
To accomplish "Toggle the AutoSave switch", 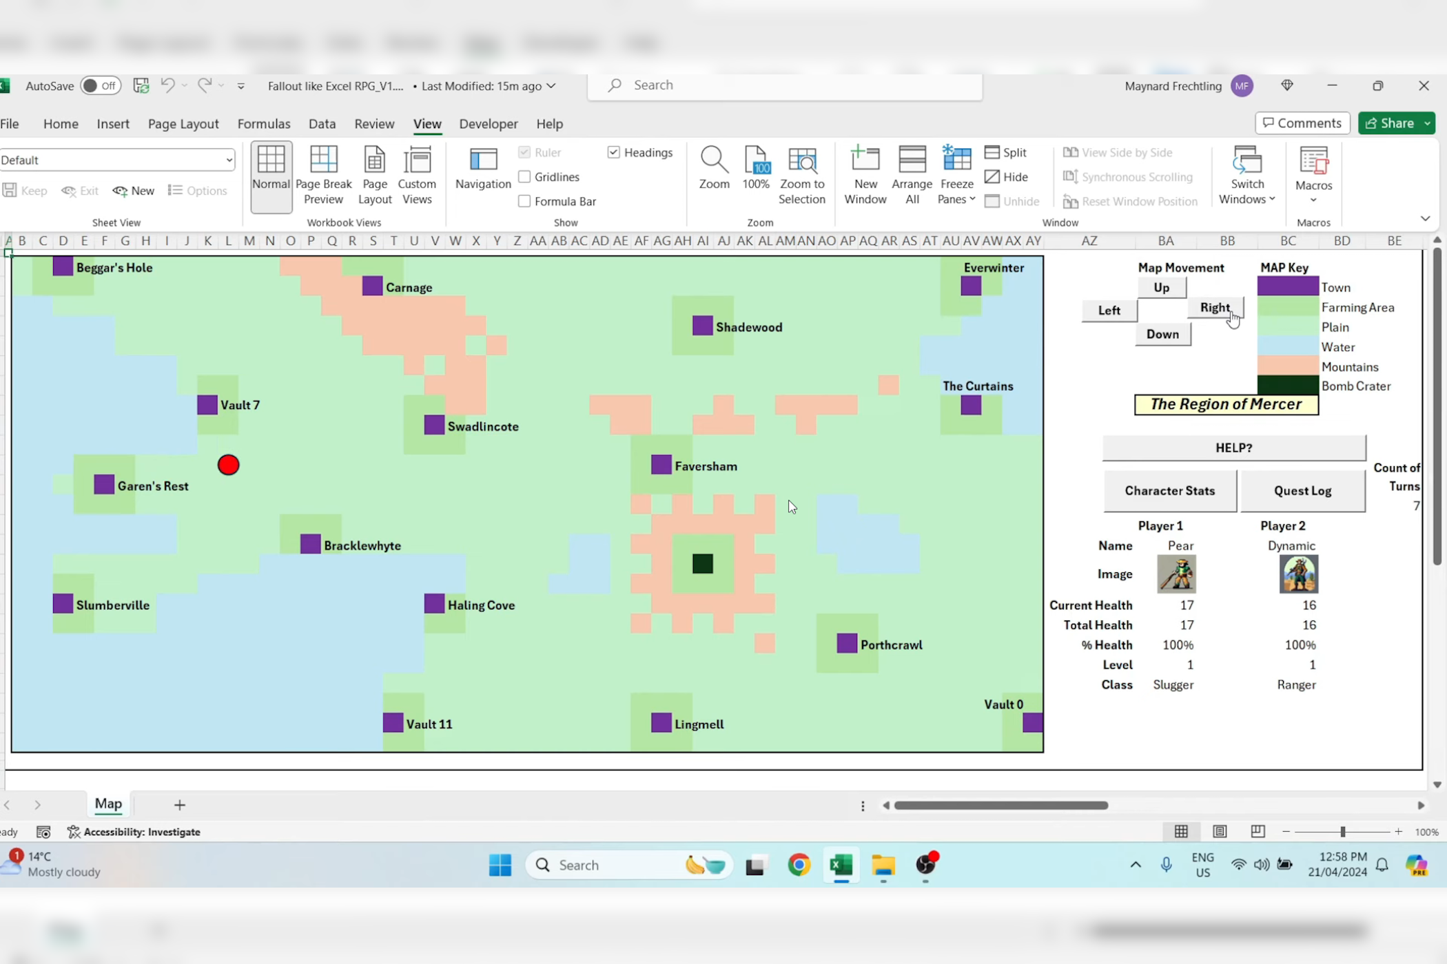I will pyautogui.click(x=101, y=85).
